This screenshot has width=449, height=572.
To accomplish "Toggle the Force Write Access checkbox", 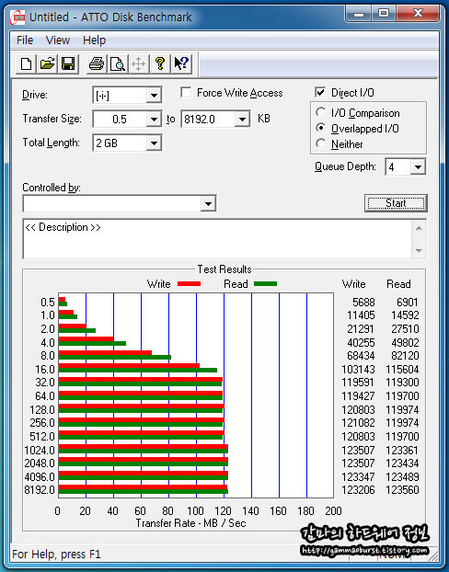I will tap(186, 92).
